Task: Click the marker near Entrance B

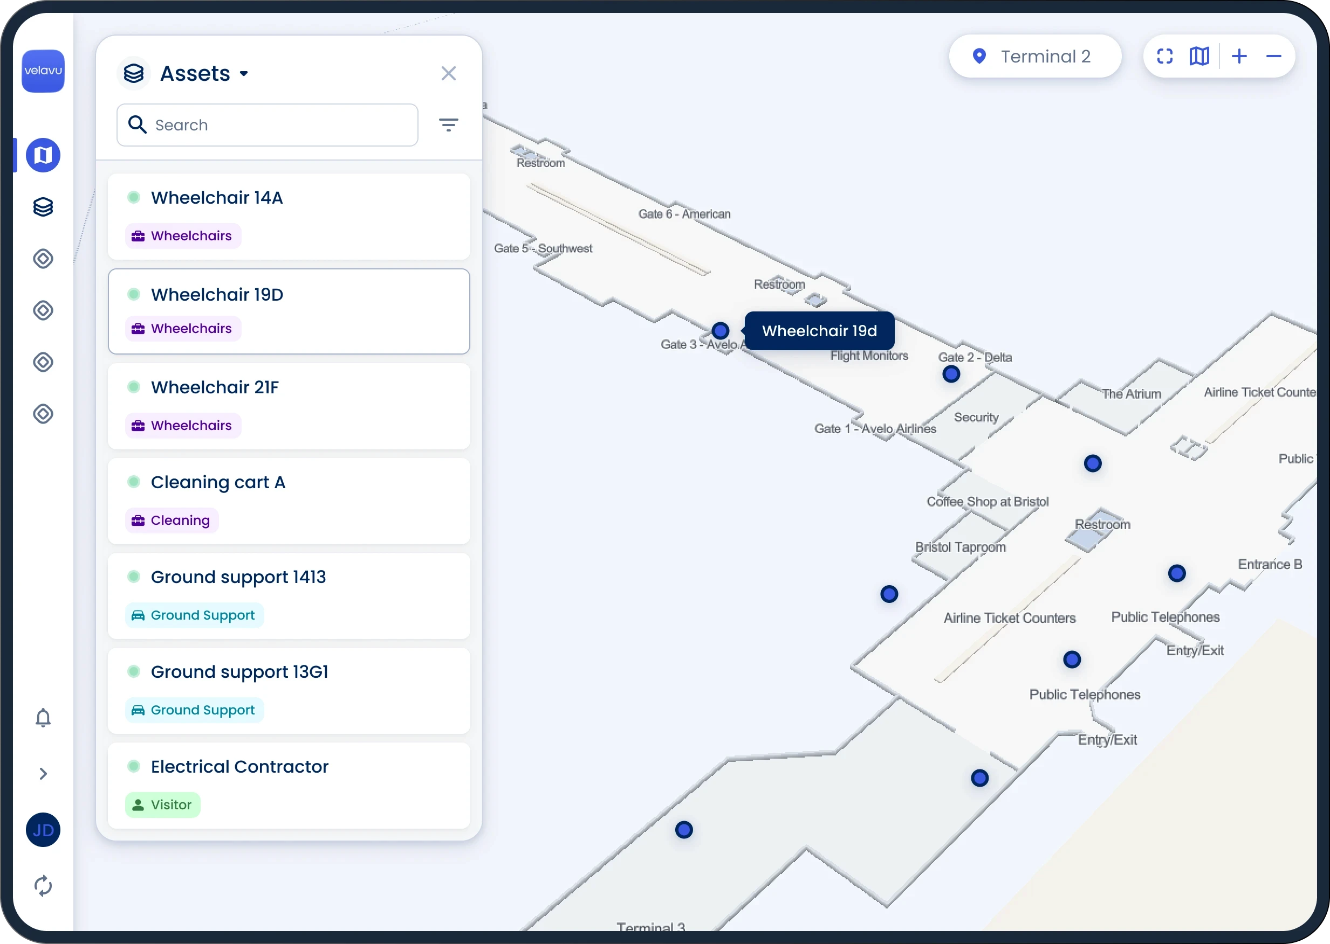Action: (1177, 573)
